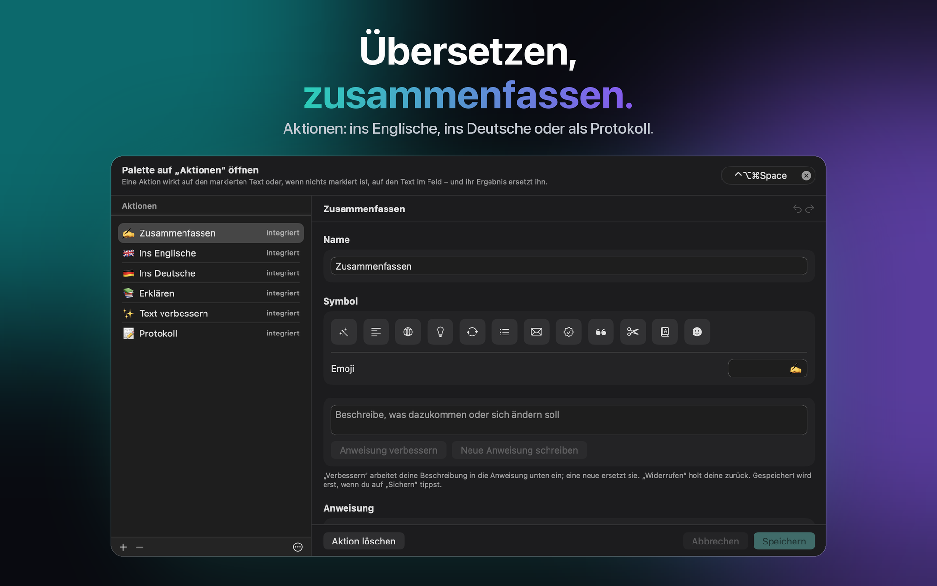Click the Name field containing Zusammenfassen
This screenshot has width=937, height=586.
[569, 266]
